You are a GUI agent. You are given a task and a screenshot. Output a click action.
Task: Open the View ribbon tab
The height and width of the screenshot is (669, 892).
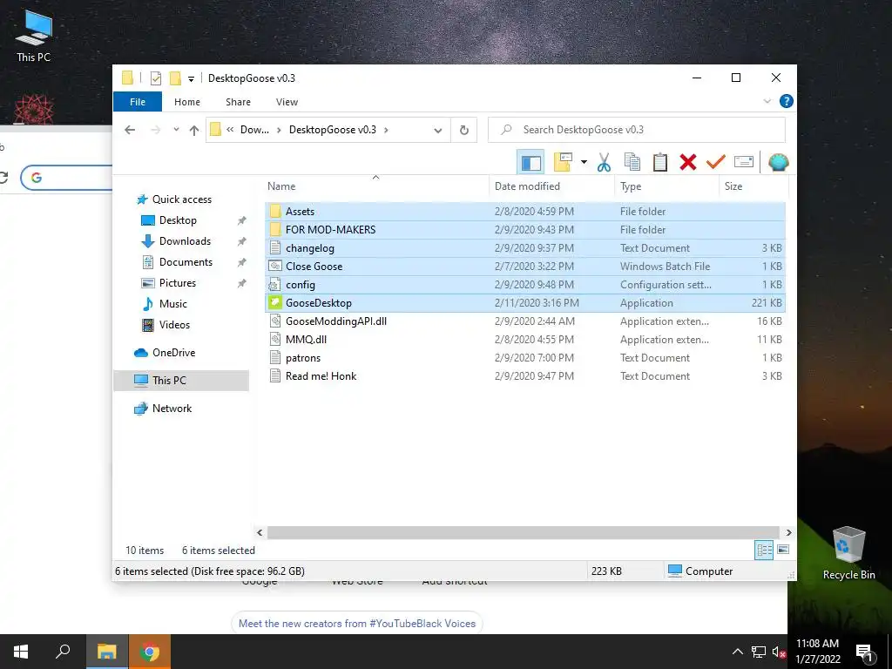pyautogui.click(x=287, y=102)
